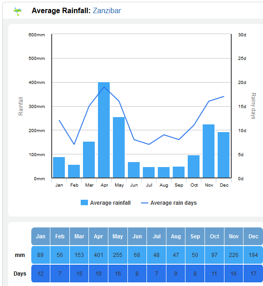Click the Dec label on chart axis
The height and width of the screenshot is (286, 263).
tap(224, 185)
